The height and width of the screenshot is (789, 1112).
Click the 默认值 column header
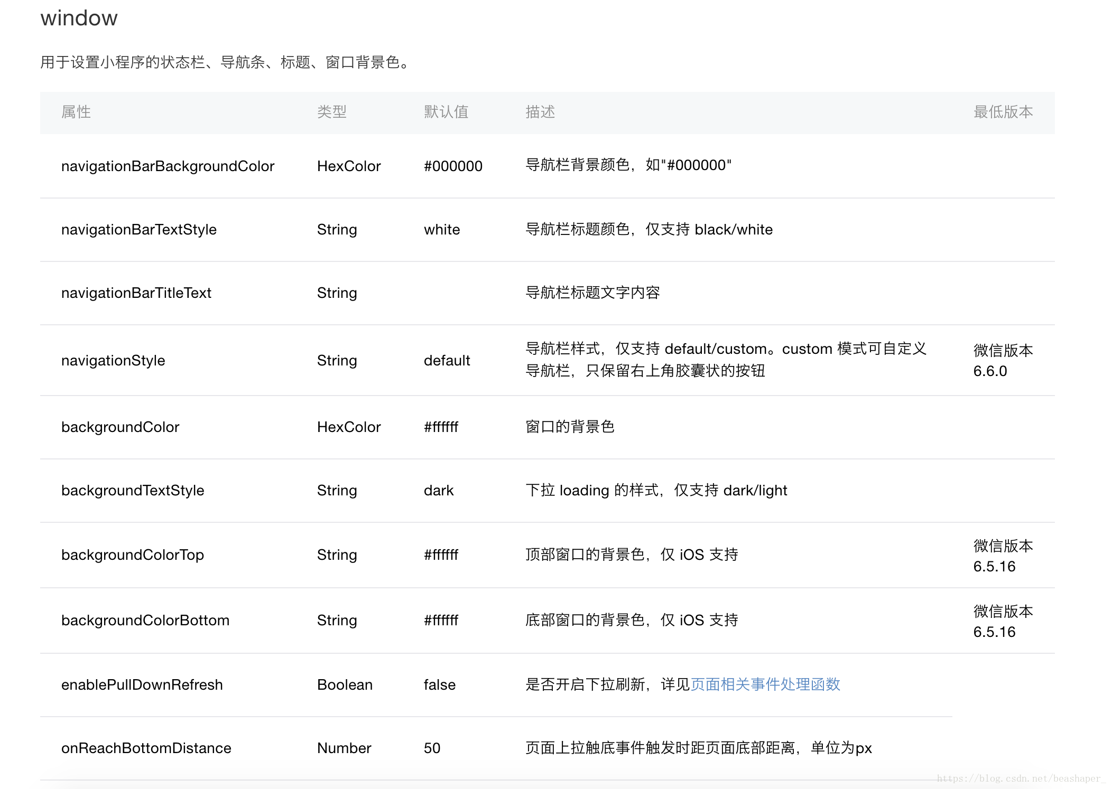(x=446, y=112)
